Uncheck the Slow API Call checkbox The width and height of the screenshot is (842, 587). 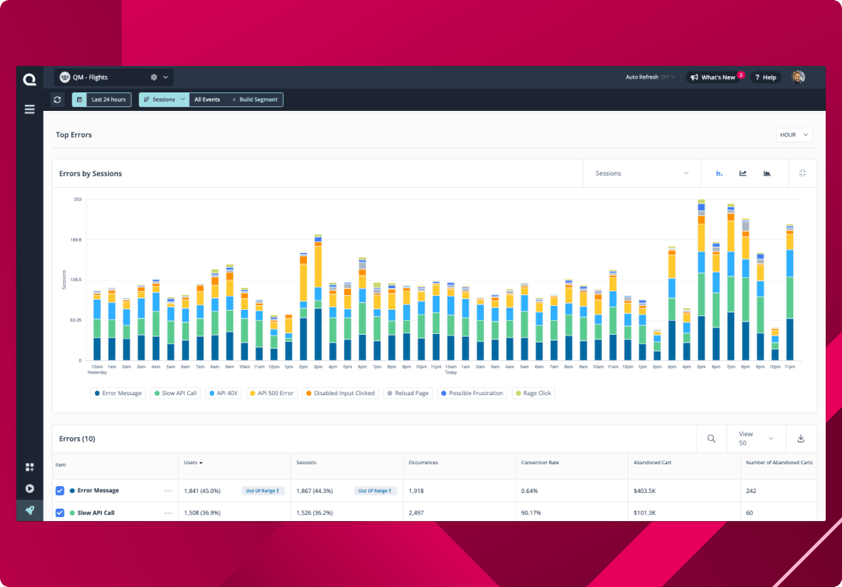(x=60, y=512)
